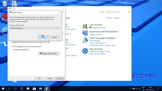This screenshot has height=91, width=162.
Task: Click Change system locale button
Action: click(49, 54)
